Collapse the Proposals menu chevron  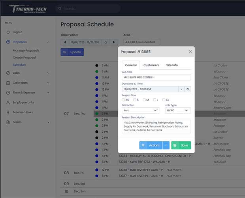pyautogui.click(x=49, y=42)
